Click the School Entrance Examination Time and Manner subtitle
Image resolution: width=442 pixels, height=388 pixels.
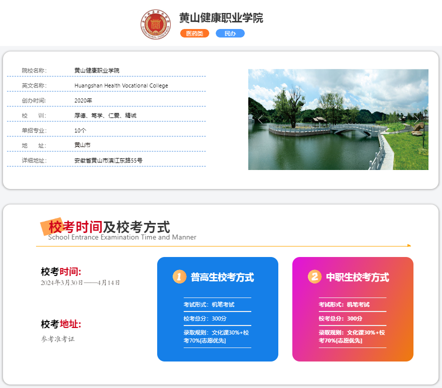tap(122, 237)
